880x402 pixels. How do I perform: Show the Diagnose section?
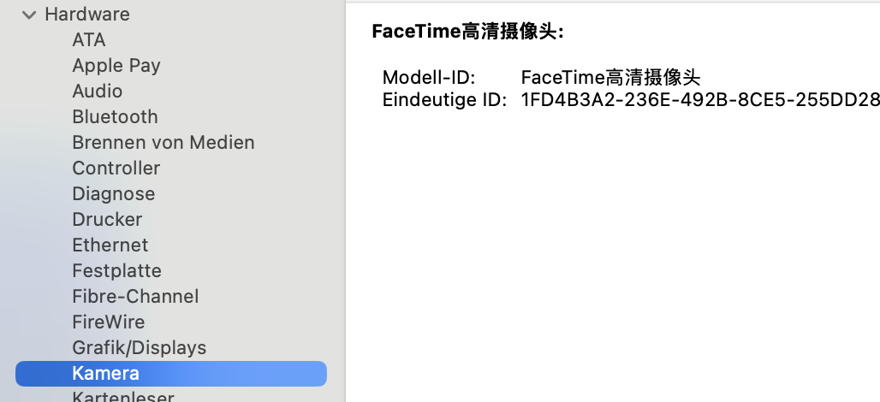coord(113,194)
